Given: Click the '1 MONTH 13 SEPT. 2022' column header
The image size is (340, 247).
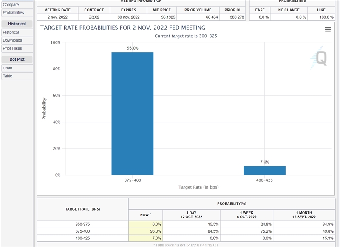Looking at the screenshot, I should (304, 215).
